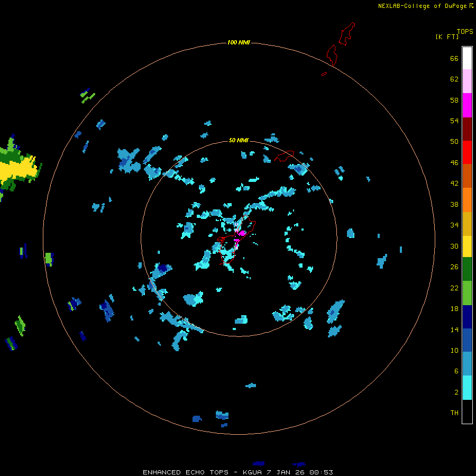Click the 00:53 timestamp
Screen dimensions: 476x476
tap(321, 472)
